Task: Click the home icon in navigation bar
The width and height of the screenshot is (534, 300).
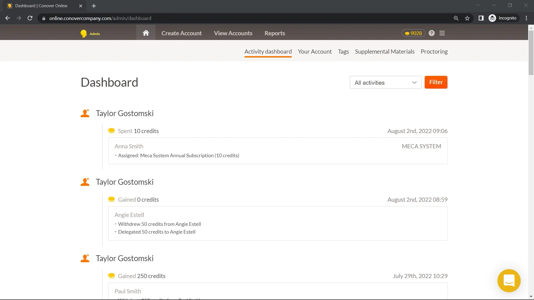Action: tap(146, 33)
